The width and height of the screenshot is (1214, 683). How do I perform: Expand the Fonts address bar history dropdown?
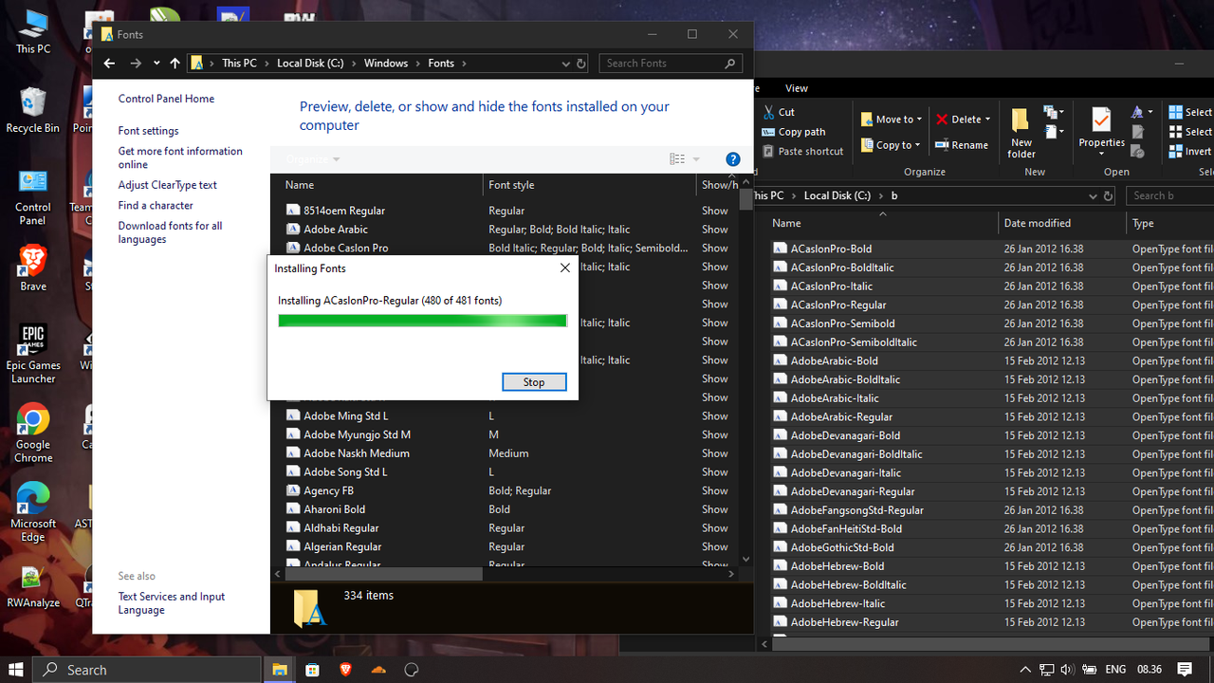click(x=565, y=64)
